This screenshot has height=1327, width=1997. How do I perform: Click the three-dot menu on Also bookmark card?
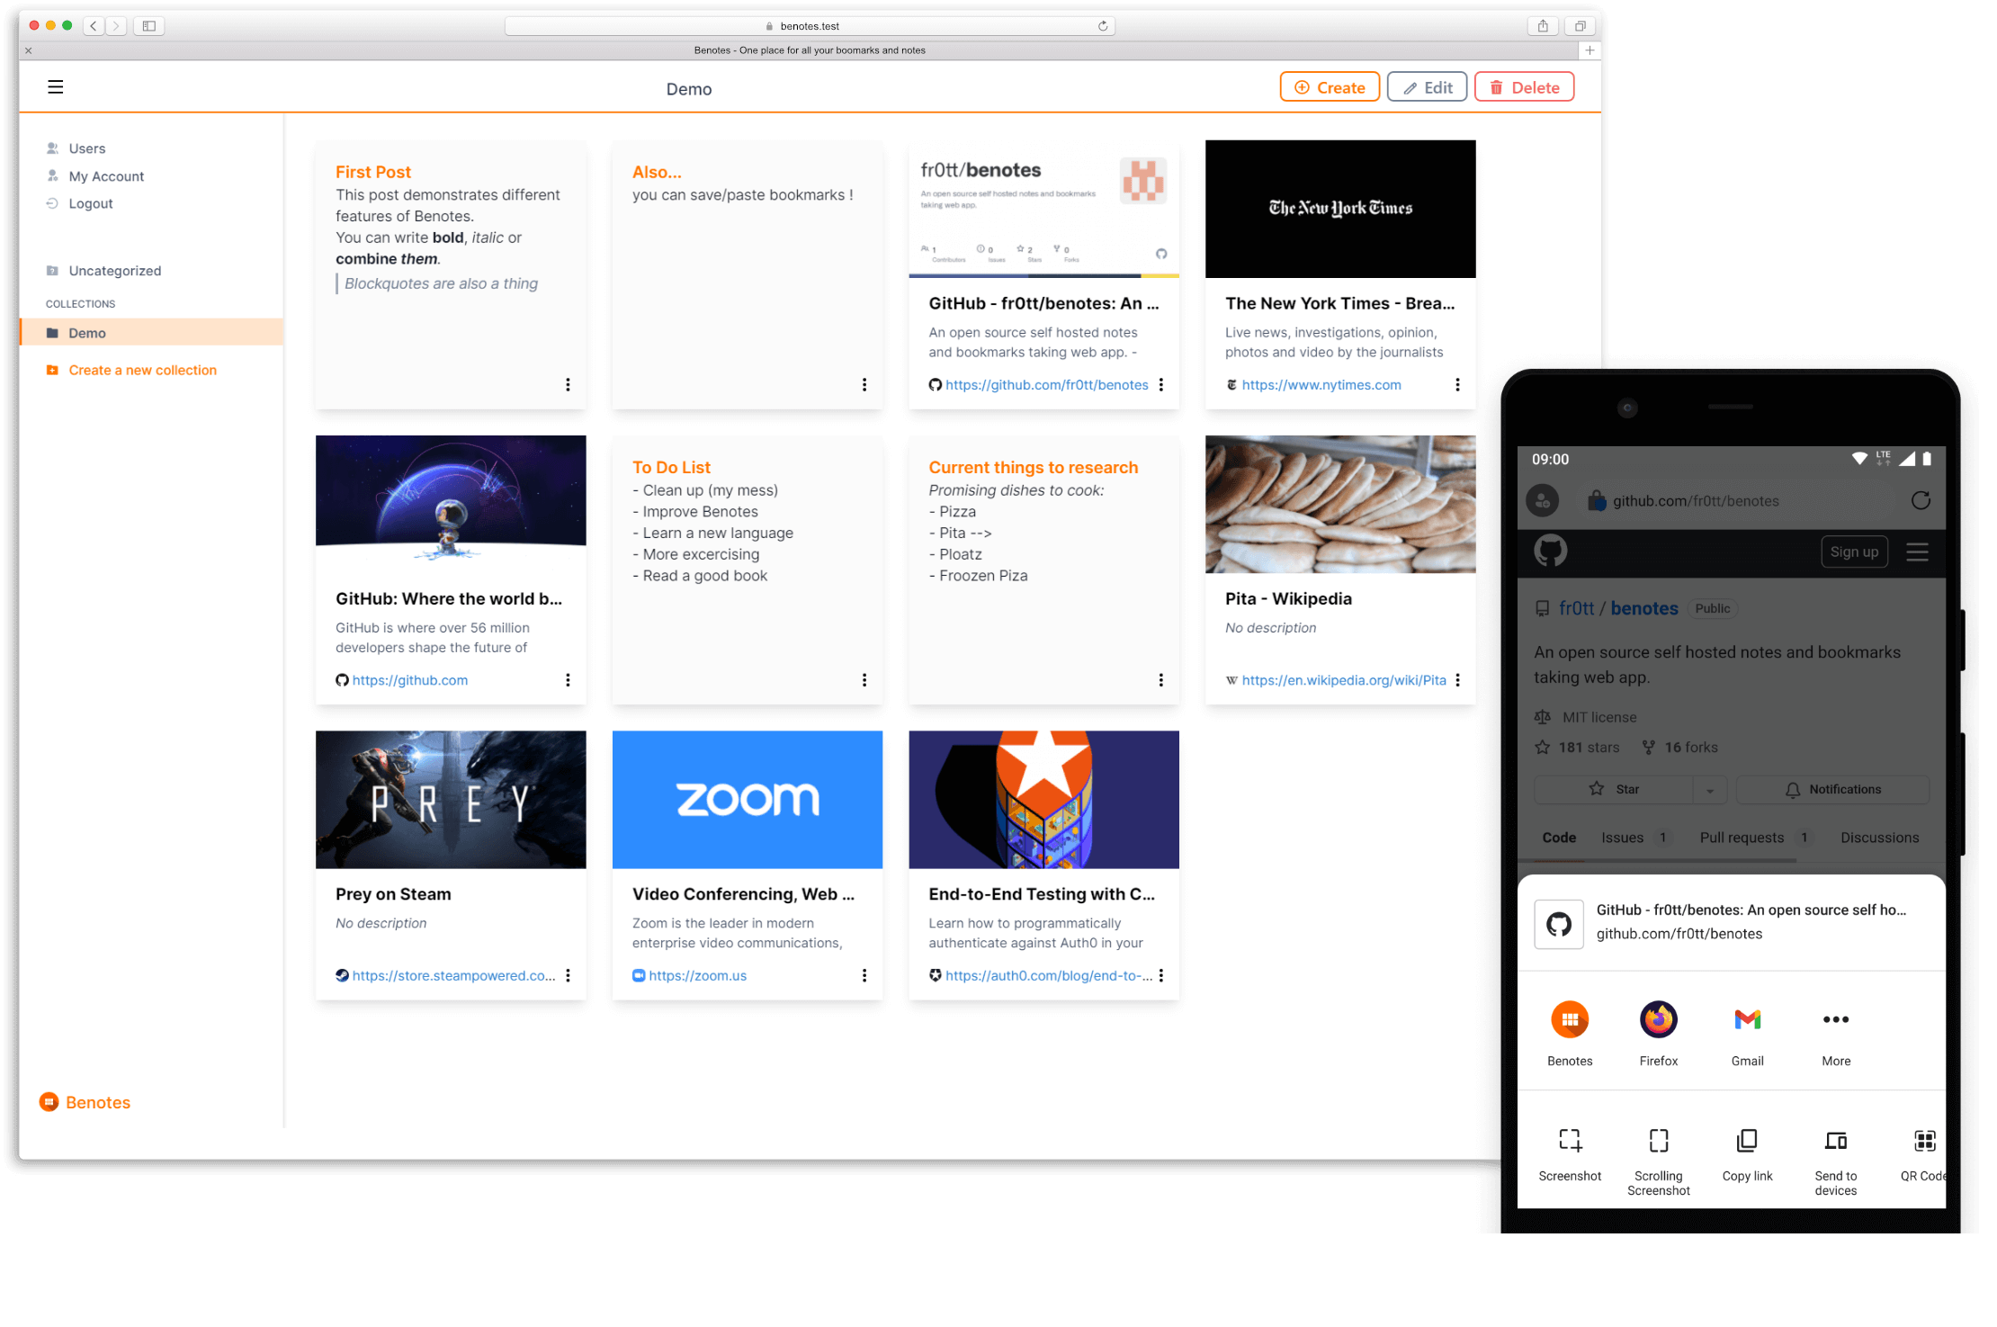864,383
